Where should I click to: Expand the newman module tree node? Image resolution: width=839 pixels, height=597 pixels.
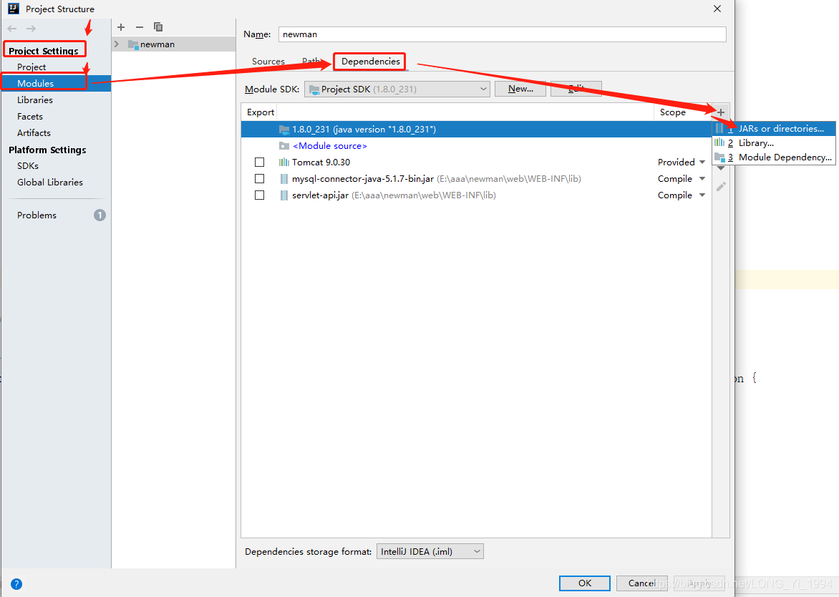(x=117, y=44)
